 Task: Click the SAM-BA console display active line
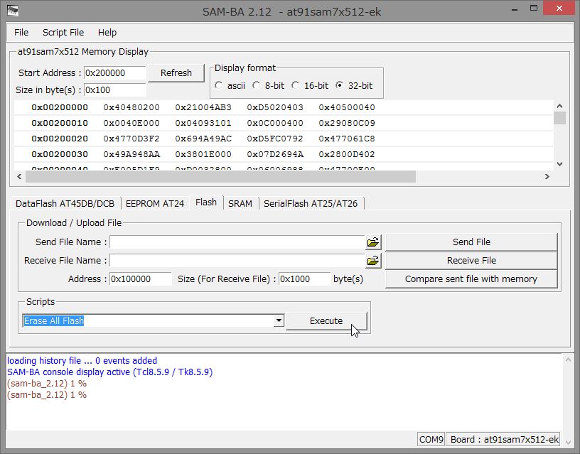(110, 372)
